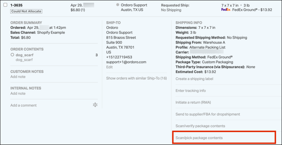The width and height of the screenshot is (282, 145).
Task: Click the Total: $6.80 line
Action: click(x=20, y=37)
